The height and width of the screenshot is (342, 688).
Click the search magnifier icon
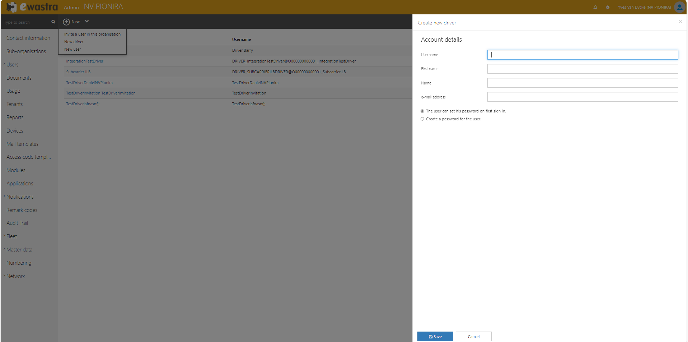pyautogui.click(x=53, y=22)
